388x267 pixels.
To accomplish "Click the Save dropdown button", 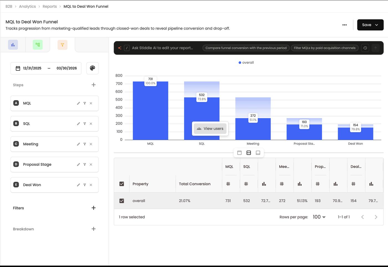I will pos(370,25).
